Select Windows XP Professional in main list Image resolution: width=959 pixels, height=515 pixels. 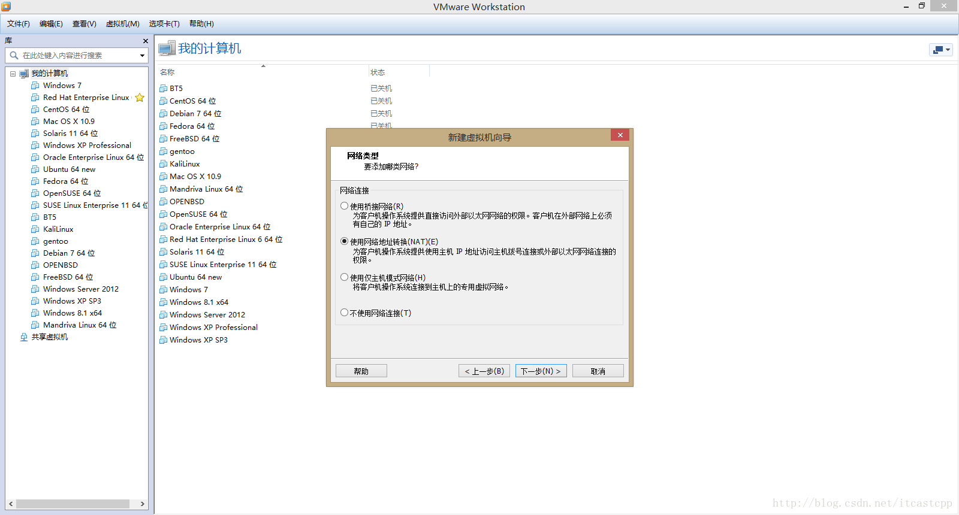point(213,328)
